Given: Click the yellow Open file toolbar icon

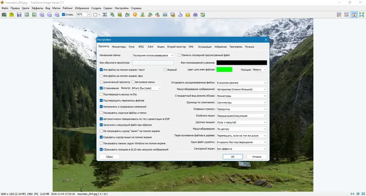Looking at the screenshot, I should coord(12,15).
